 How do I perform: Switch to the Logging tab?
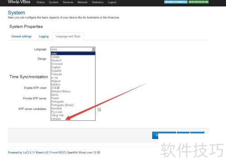(43, 36)
